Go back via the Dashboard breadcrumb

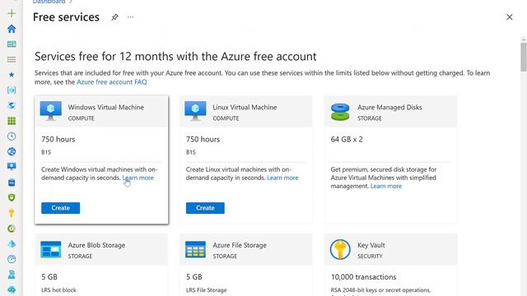pyautogui.click(x=49, y=2)
